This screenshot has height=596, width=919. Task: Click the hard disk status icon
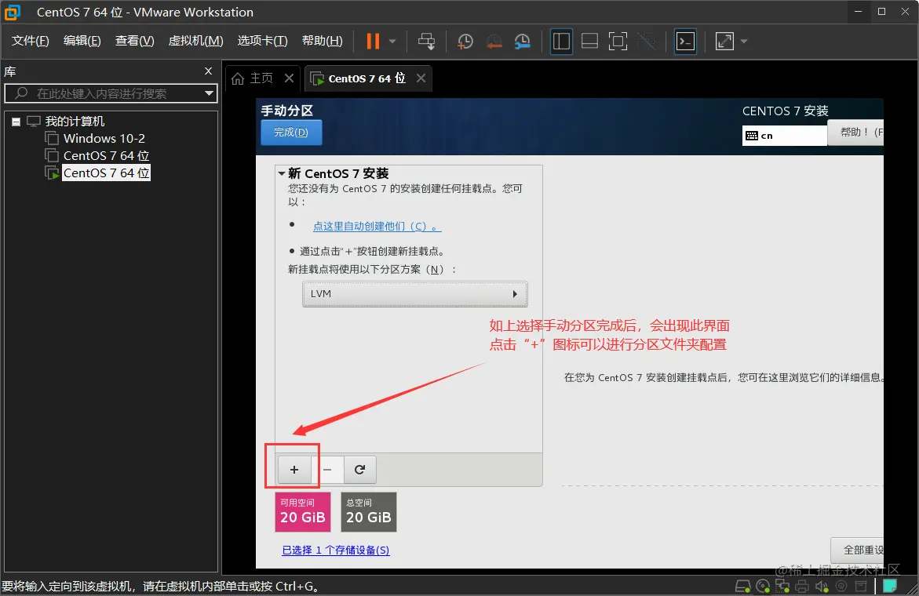[743, 586]
